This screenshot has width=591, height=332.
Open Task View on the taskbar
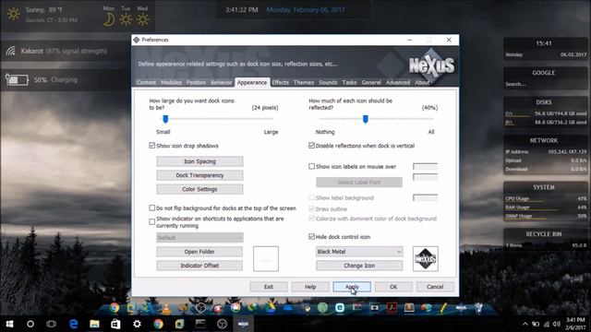[x=52, y=324]
